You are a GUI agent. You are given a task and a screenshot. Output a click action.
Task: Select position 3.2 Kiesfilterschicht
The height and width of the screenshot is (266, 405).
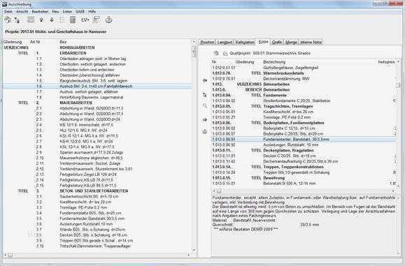97,202
